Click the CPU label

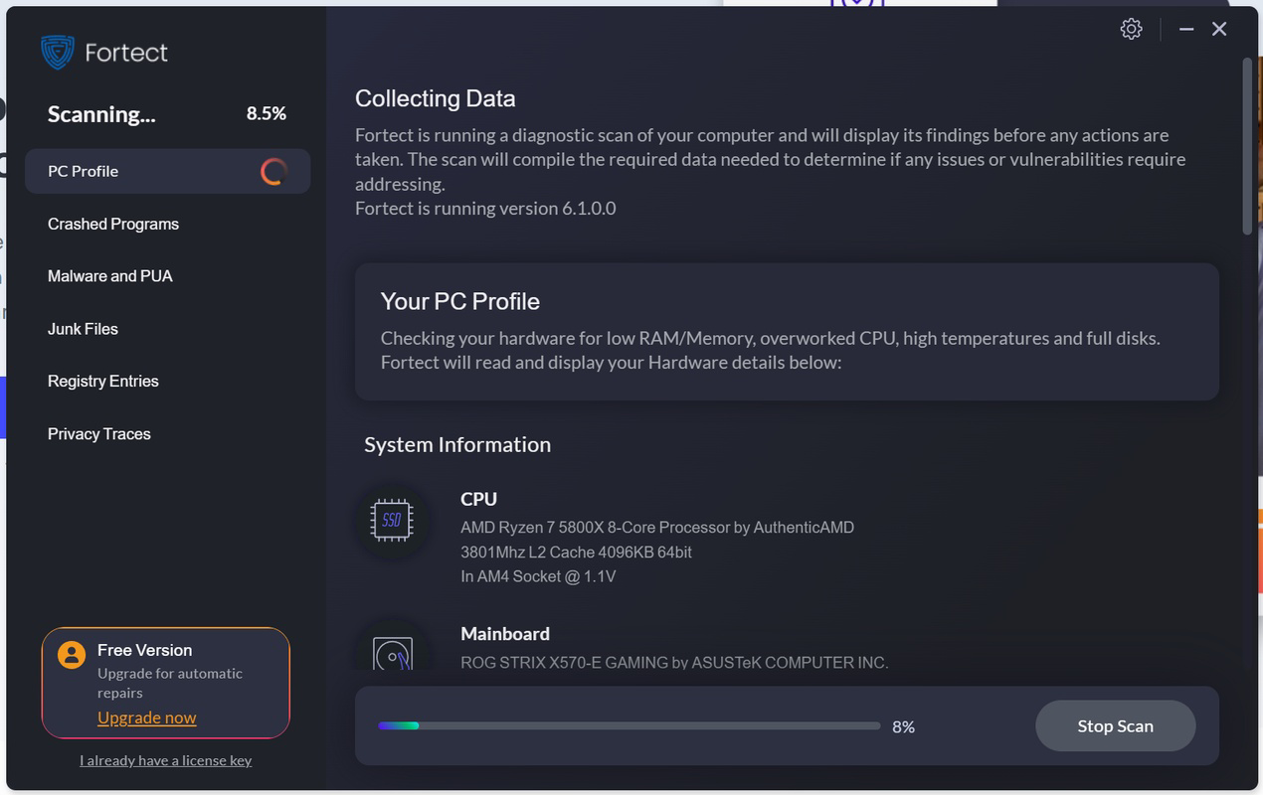478,499
